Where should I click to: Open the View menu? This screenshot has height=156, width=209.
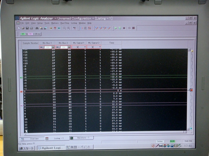(x=33, y=23)
